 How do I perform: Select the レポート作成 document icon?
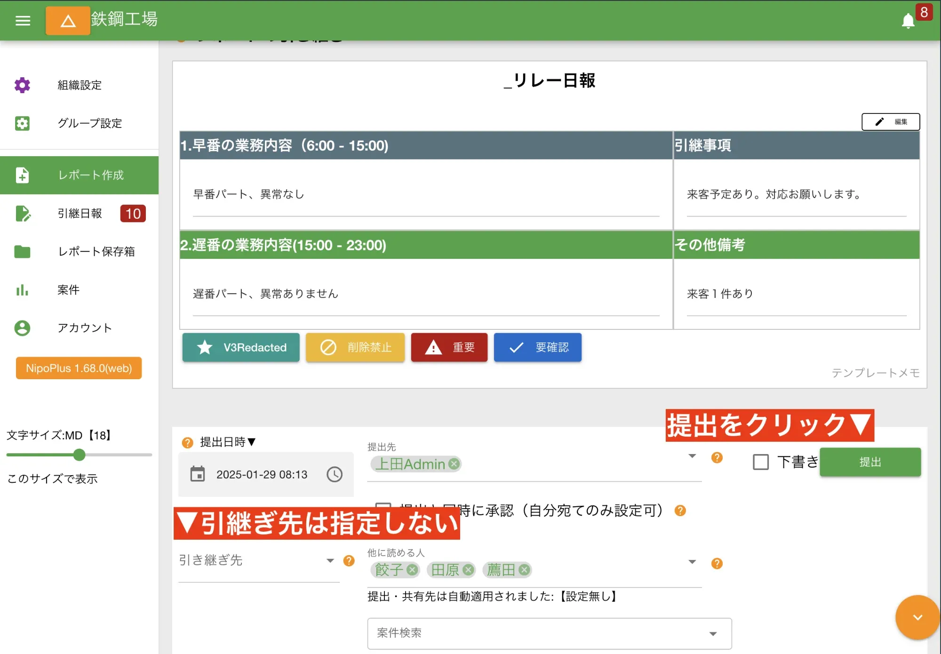coord(22,175)
